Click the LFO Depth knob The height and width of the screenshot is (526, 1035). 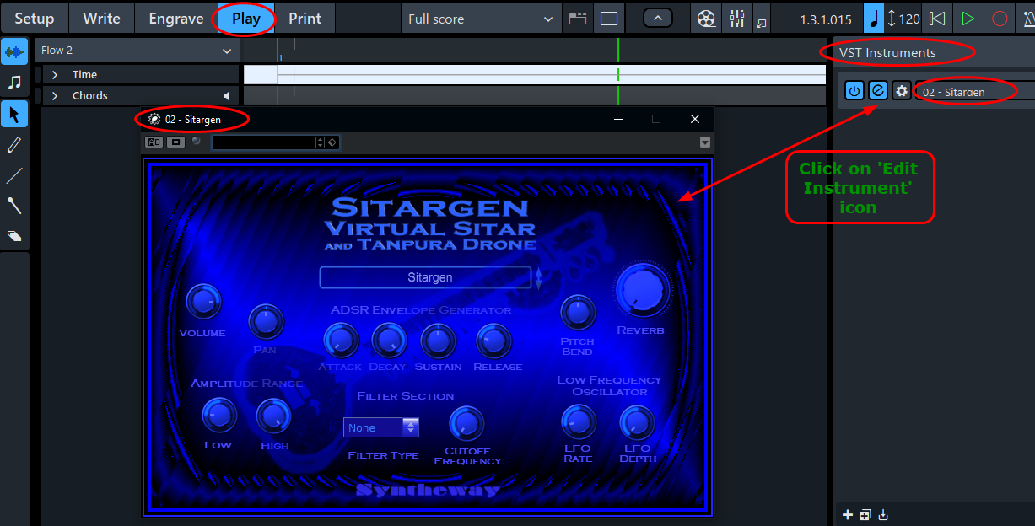click(637, 422)
